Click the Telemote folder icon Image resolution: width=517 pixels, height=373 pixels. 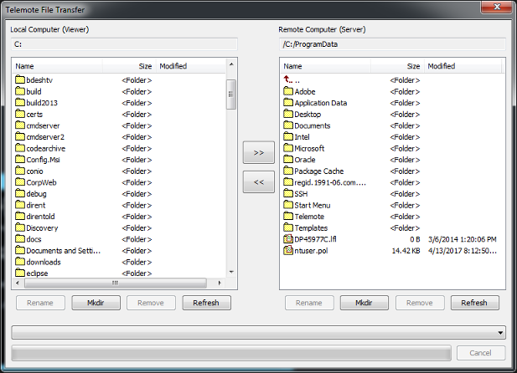click(288, 217)
